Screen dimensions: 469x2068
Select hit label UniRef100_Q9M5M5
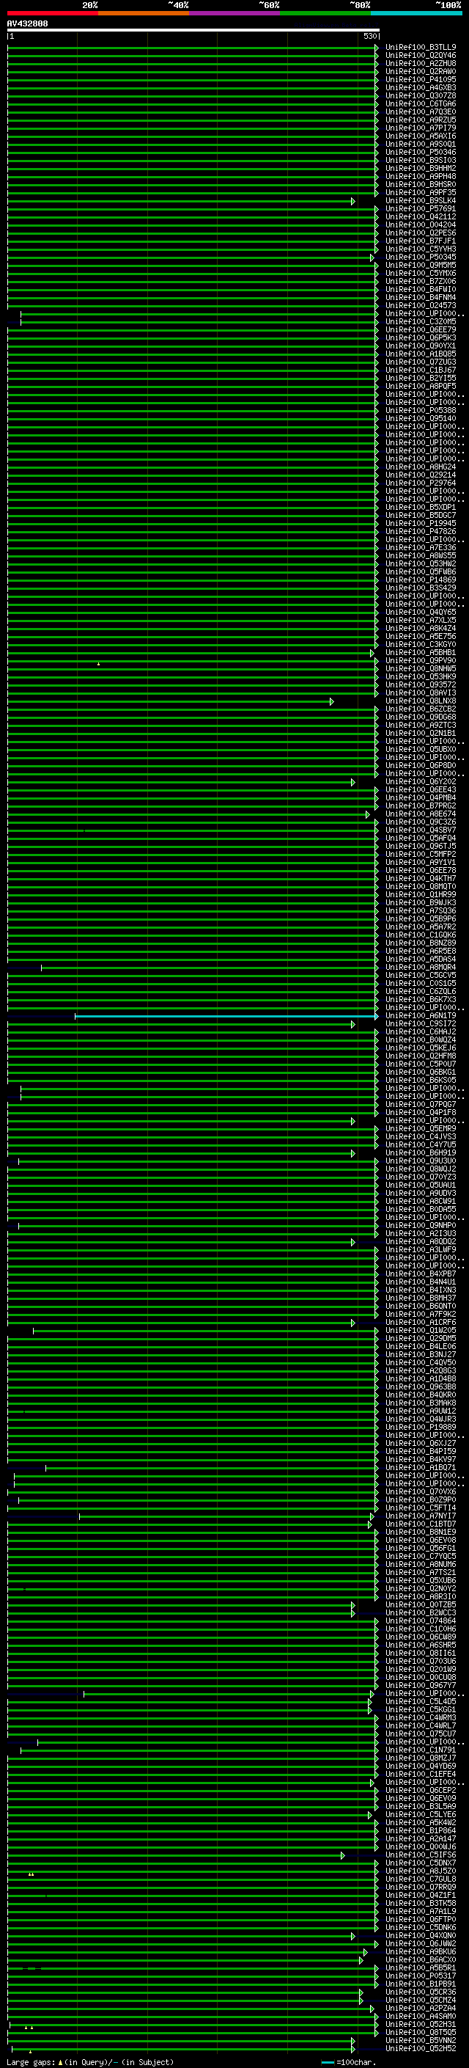click(x=421, y=265)
